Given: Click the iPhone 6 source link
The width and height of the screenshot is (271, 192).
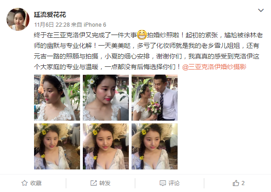Looking at the screenshot, I should 95,25.
